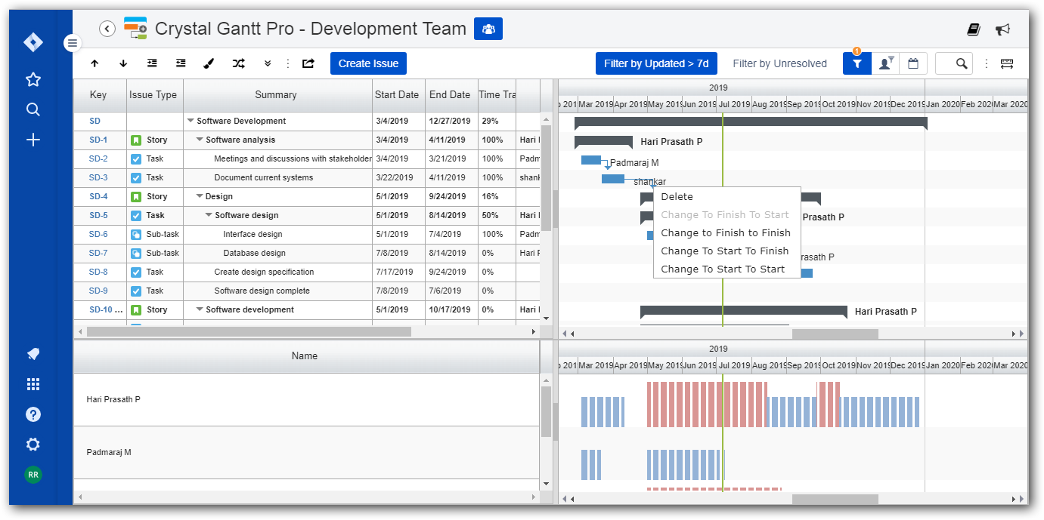Sort by the Start Date column header
Screen dimensions: 1044x520
[x=397, y=95]
